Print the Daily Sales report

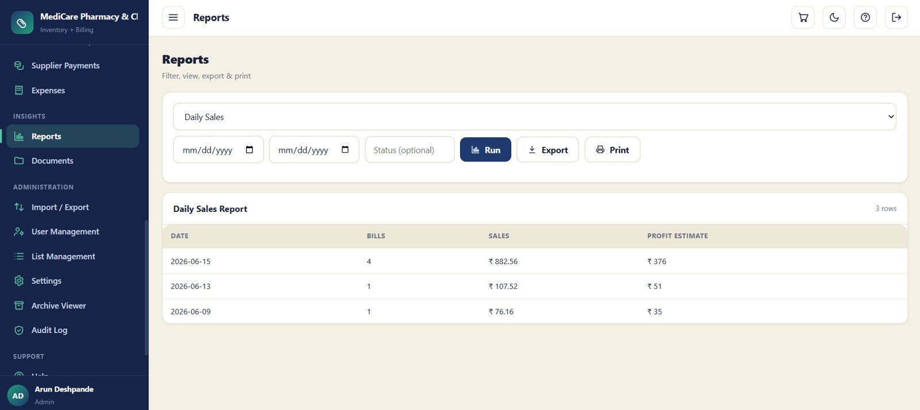[612, 150]
